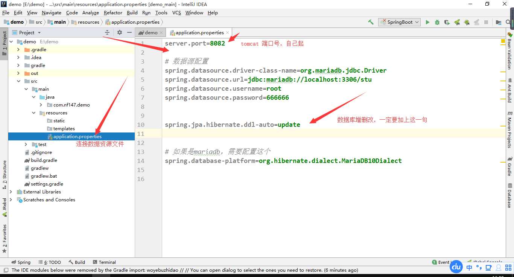Screen dimensions: 514x277
Task: Open the Refactor menu
Action: pos(113,13)
